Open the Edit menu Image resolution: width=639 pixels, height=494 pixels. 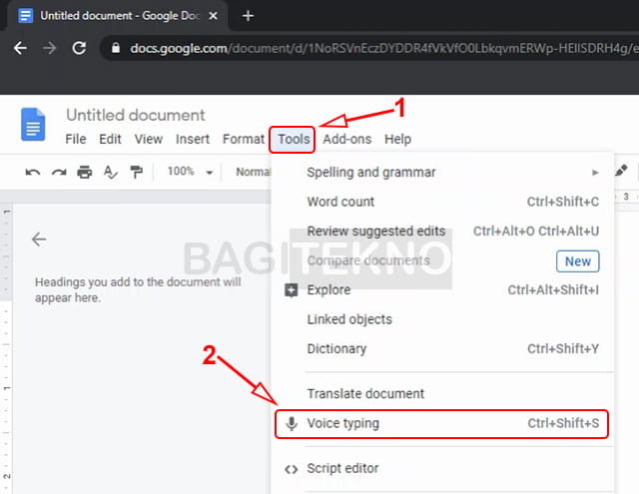(x=110, y=140)
